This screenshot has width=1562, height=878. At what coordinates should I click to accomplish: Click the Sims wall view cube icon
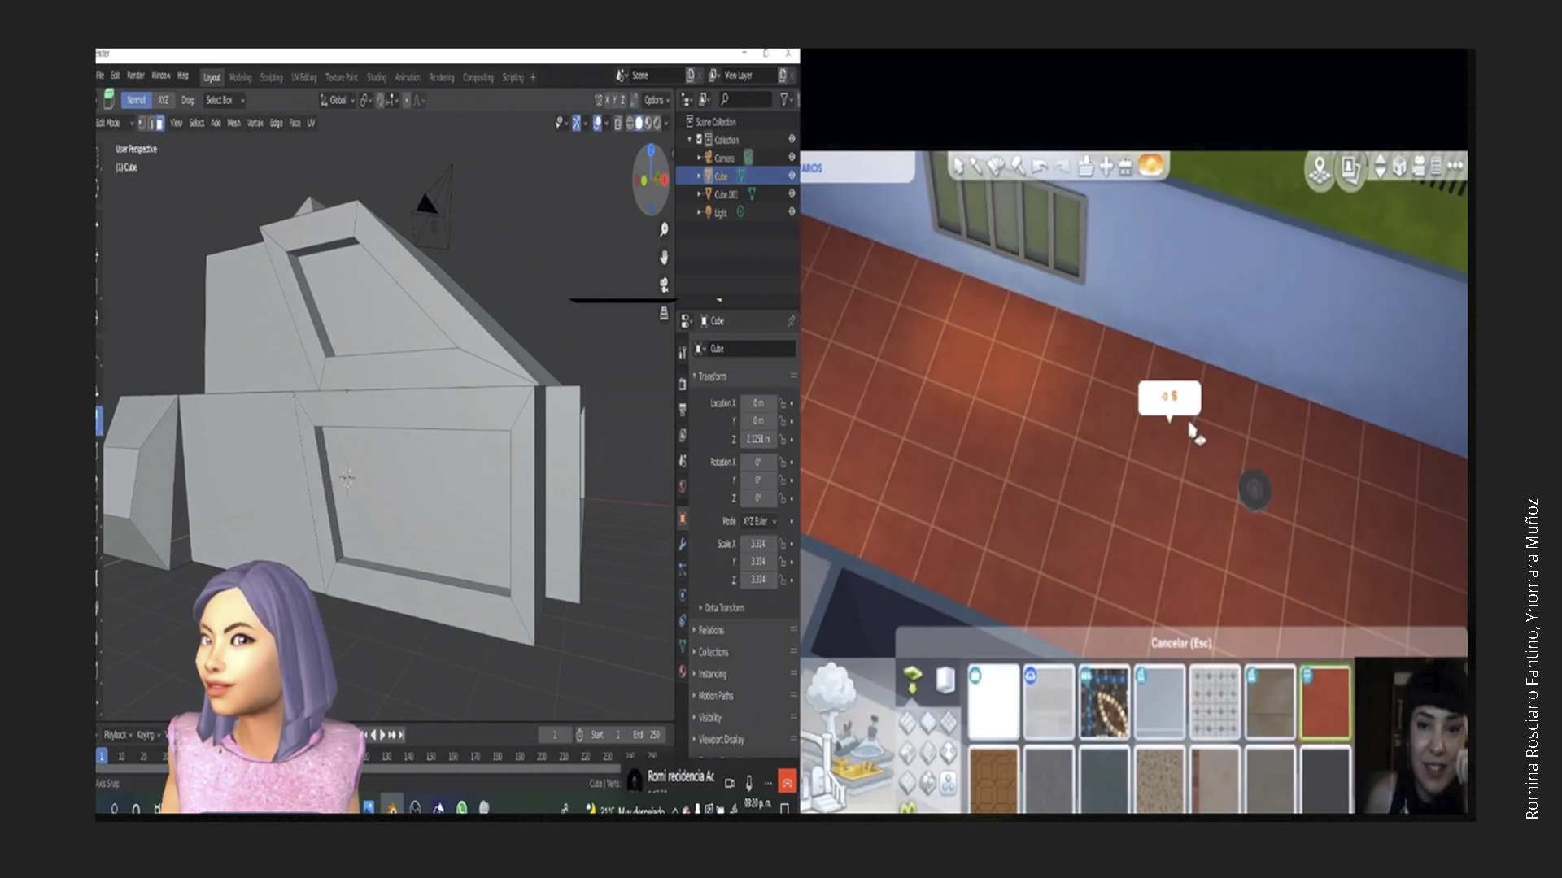pos(1399,167)
